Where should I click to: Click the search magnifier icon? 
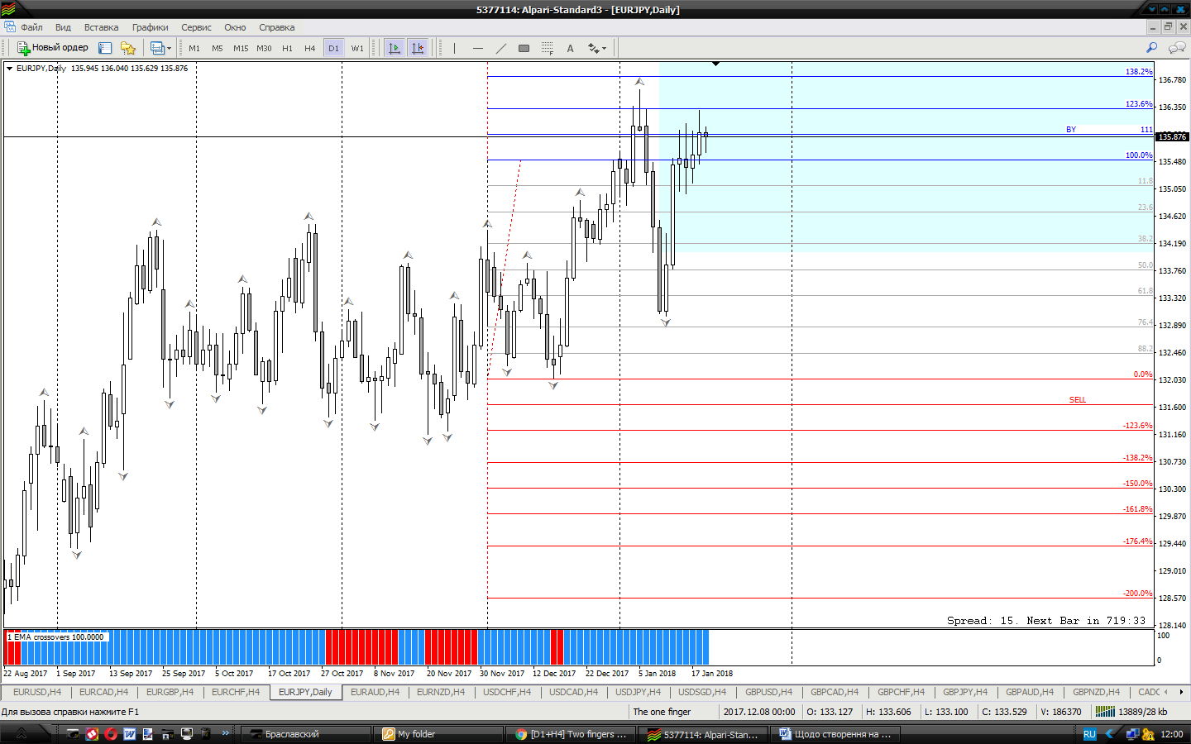(1151, 48)
